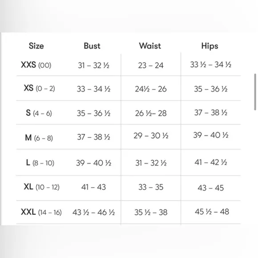Image resolution: width=258 pixels, height=258 pixels.
Task: Click the XXS bust value 31 – 32 ½
Action: pos(93,65)
